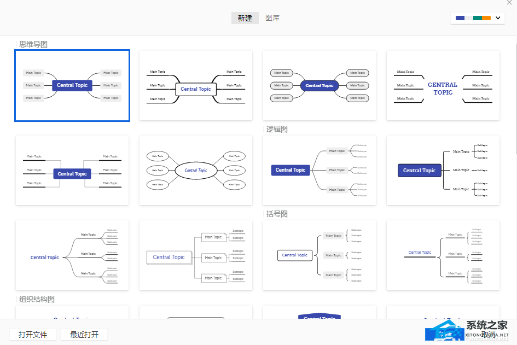
Task: Click the 组织结构图 section heading
Action: point(37,299)
